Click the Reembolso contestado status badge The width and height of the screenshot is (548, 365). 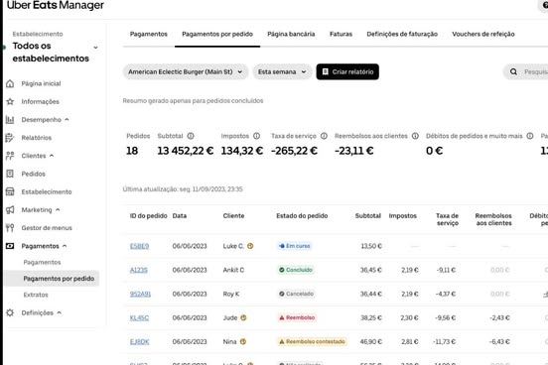click(x=312, y=341)
